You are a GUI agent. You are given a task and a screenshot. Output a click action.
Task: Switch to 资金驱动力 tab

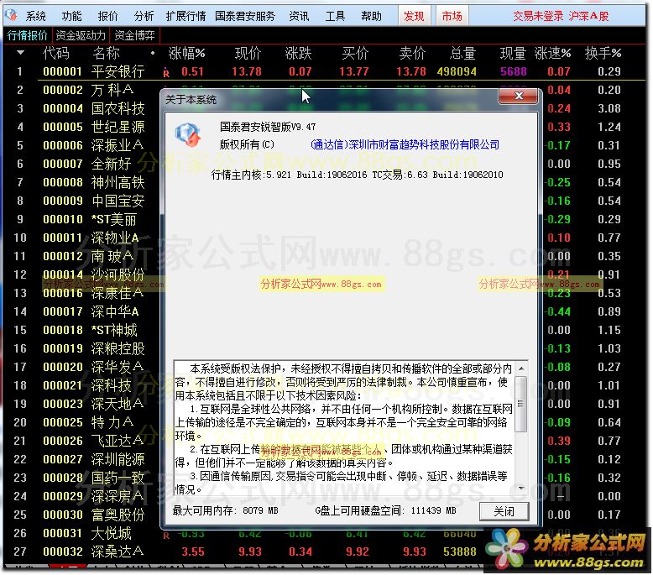(x=81, y=35)
